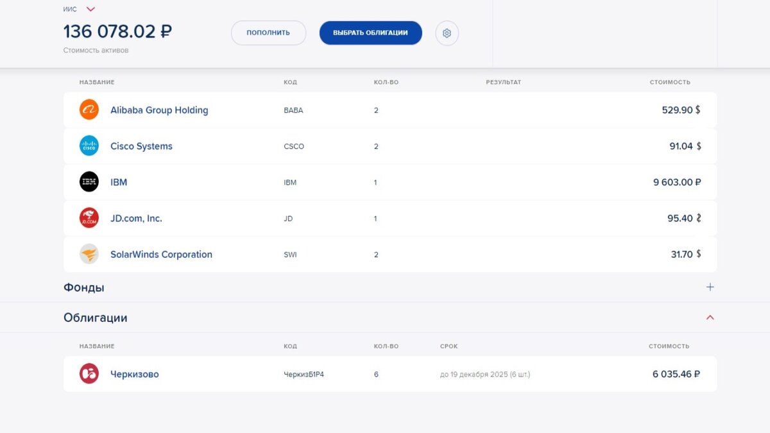Click the CSCO ticker code
The height and width of the screenshot is (433, 770).
point(294,146)
